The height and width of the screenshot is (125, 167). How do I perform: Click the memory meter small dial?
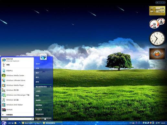coord(161,21)
